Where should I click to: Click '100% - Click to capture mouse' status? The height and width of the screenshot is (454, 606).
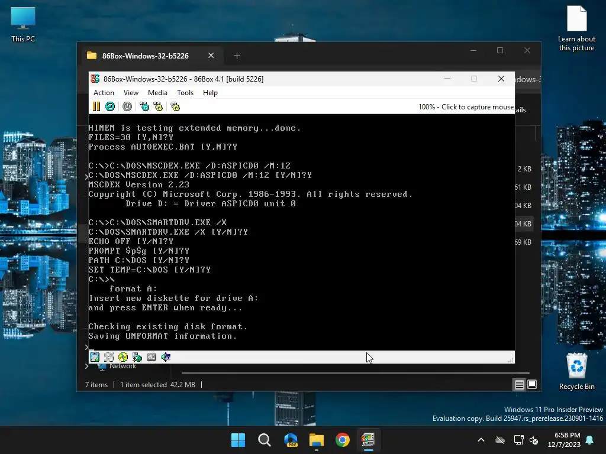[x=466, y=107]
